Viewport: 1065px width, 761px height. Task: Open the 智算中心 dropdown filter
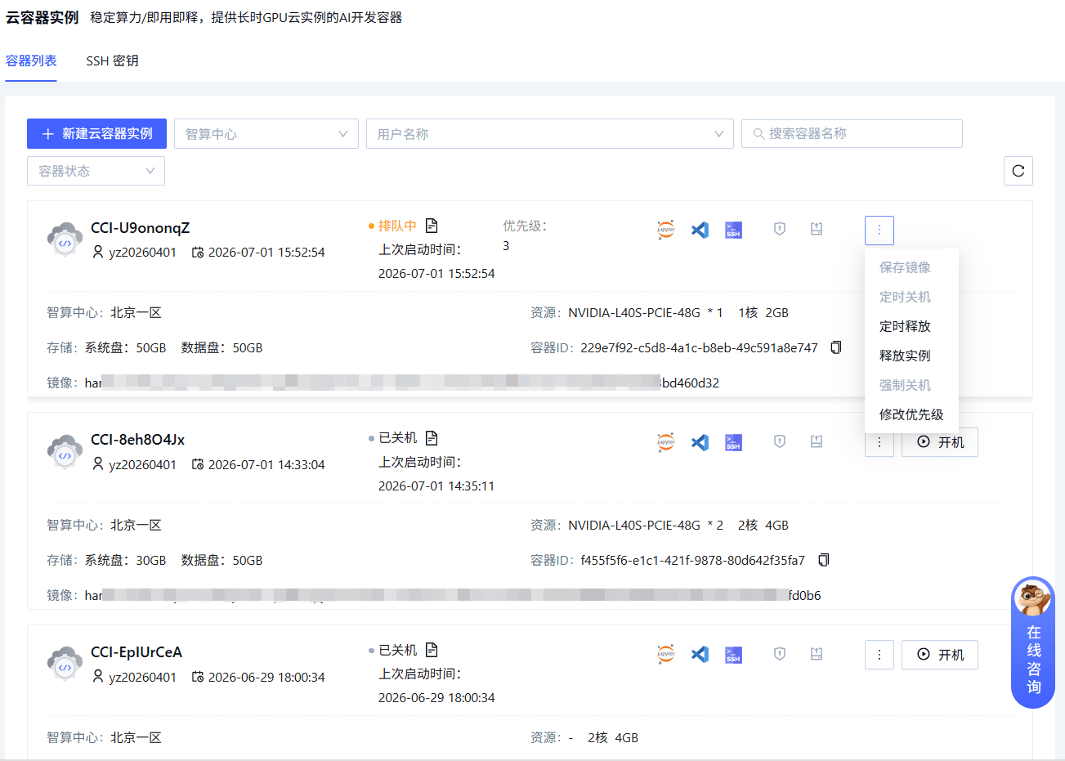[x=266, y=134]
